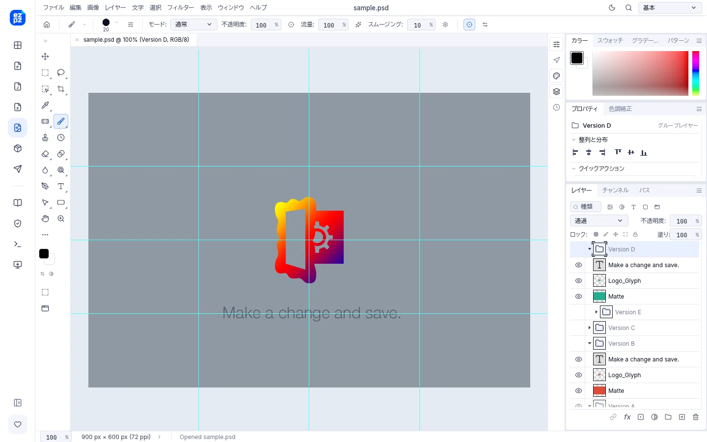
Task: Click the toolbar foreground color swatch
Action: 44,253
